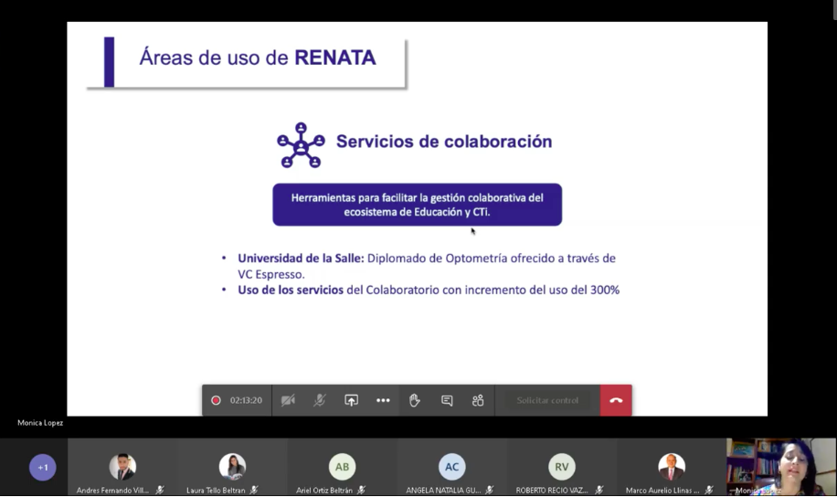This screenshot has height=497, width=837.
Task: Click muted mic icon beside ANGELA NATALIA
Action: (490, 490)
